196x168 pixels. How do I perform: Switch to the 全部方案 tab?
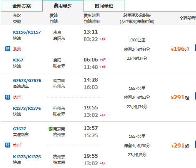22,6
